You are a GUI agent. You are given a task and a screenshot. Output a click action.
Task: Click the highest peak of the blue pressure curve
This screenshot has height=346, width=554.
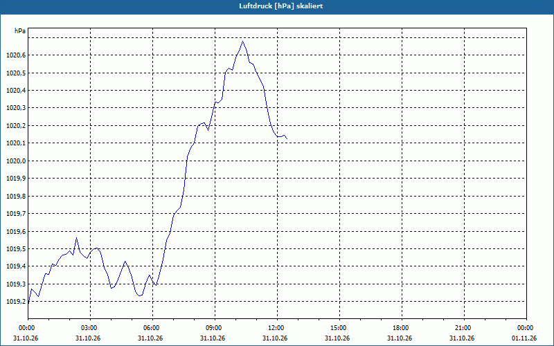[243, 42]
